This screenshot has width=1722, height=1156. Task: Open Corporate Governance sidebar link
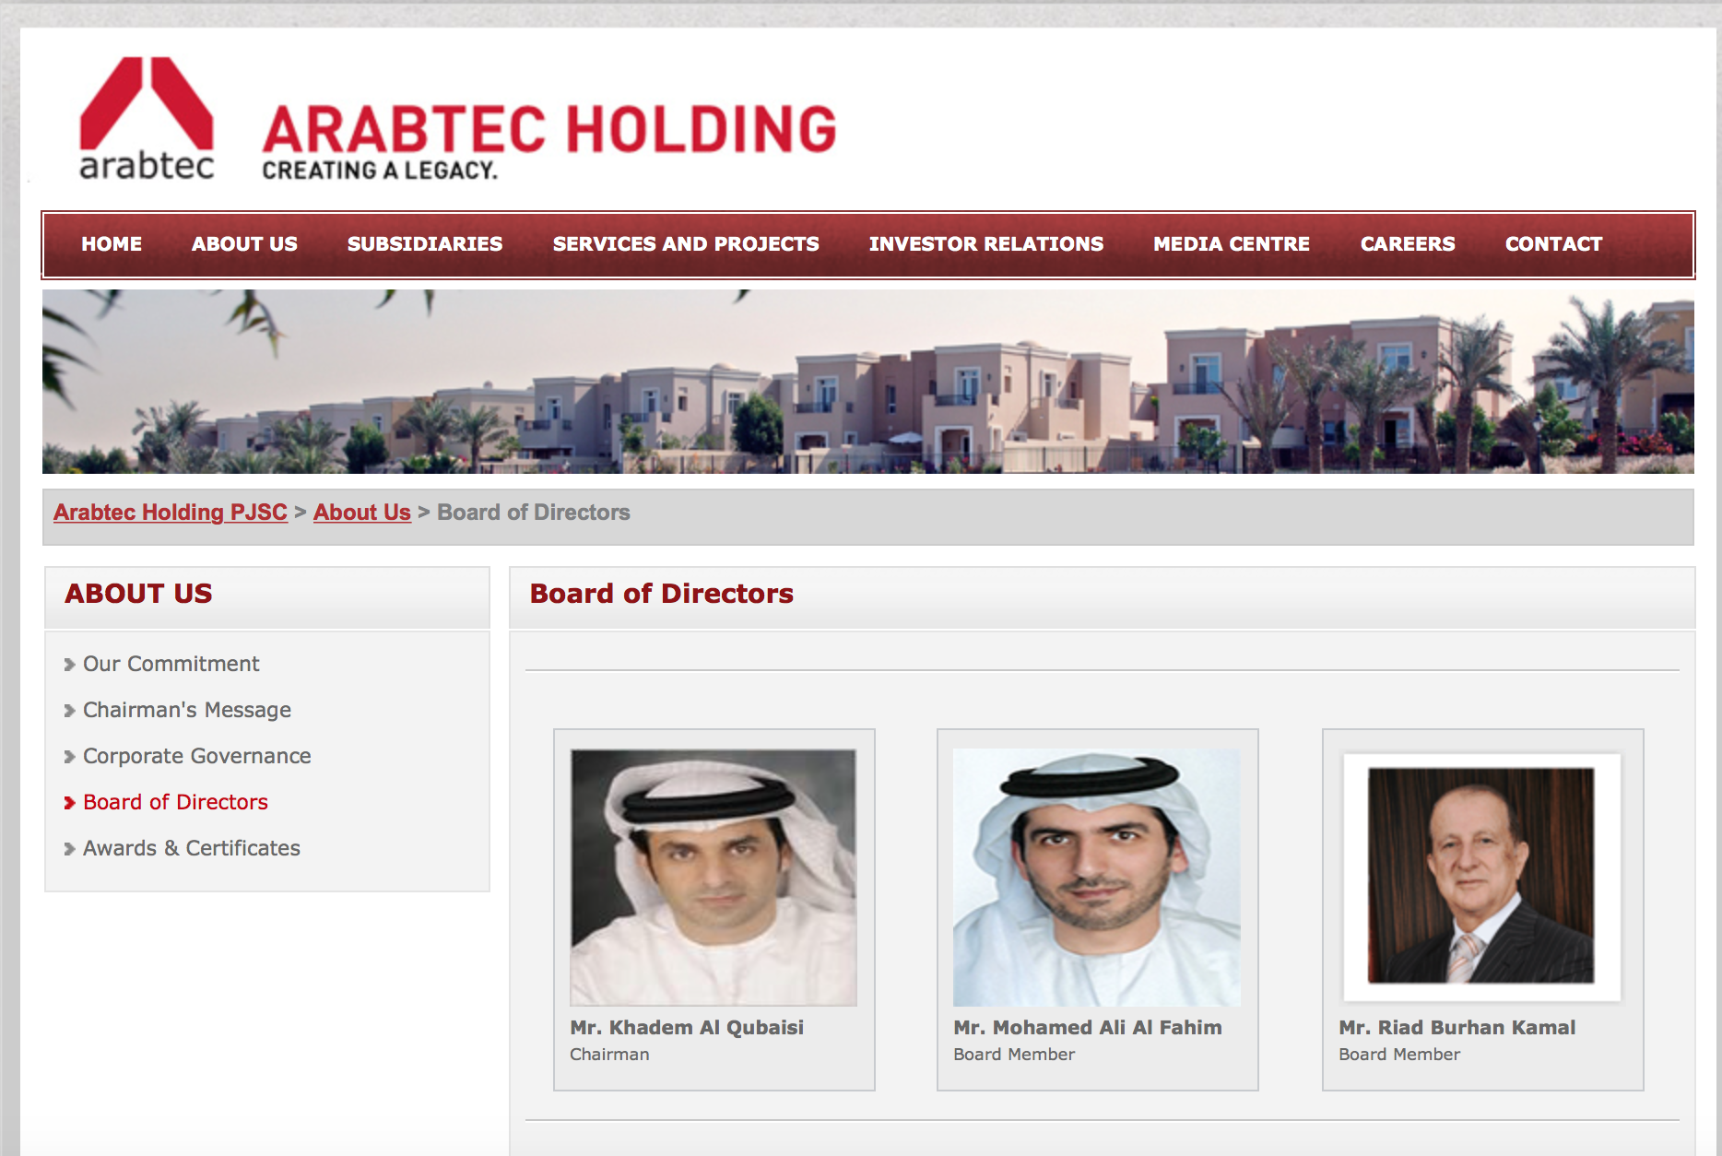pyautogui.click(x=197, y=756)
